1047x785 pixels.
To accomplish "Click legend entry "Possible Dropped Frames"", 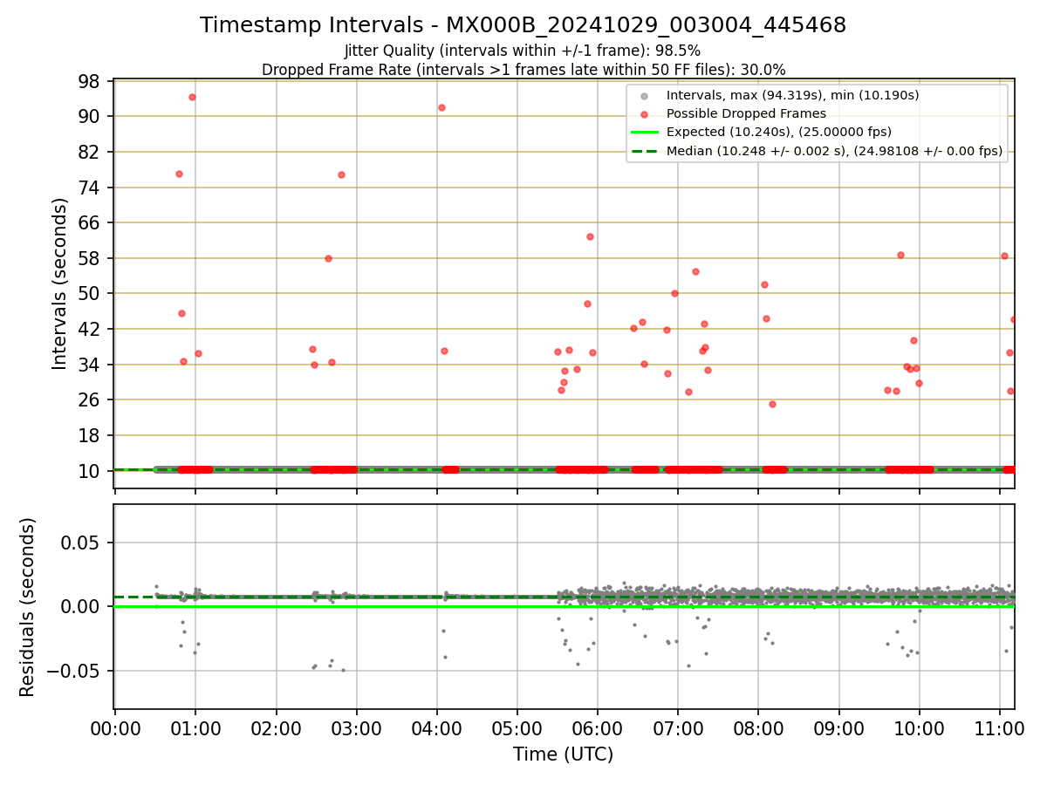I will point(746,113).
